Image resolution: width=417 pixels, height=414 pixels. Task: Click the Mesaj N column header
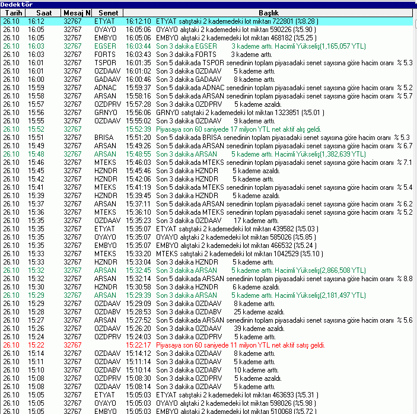click(77, 12)
